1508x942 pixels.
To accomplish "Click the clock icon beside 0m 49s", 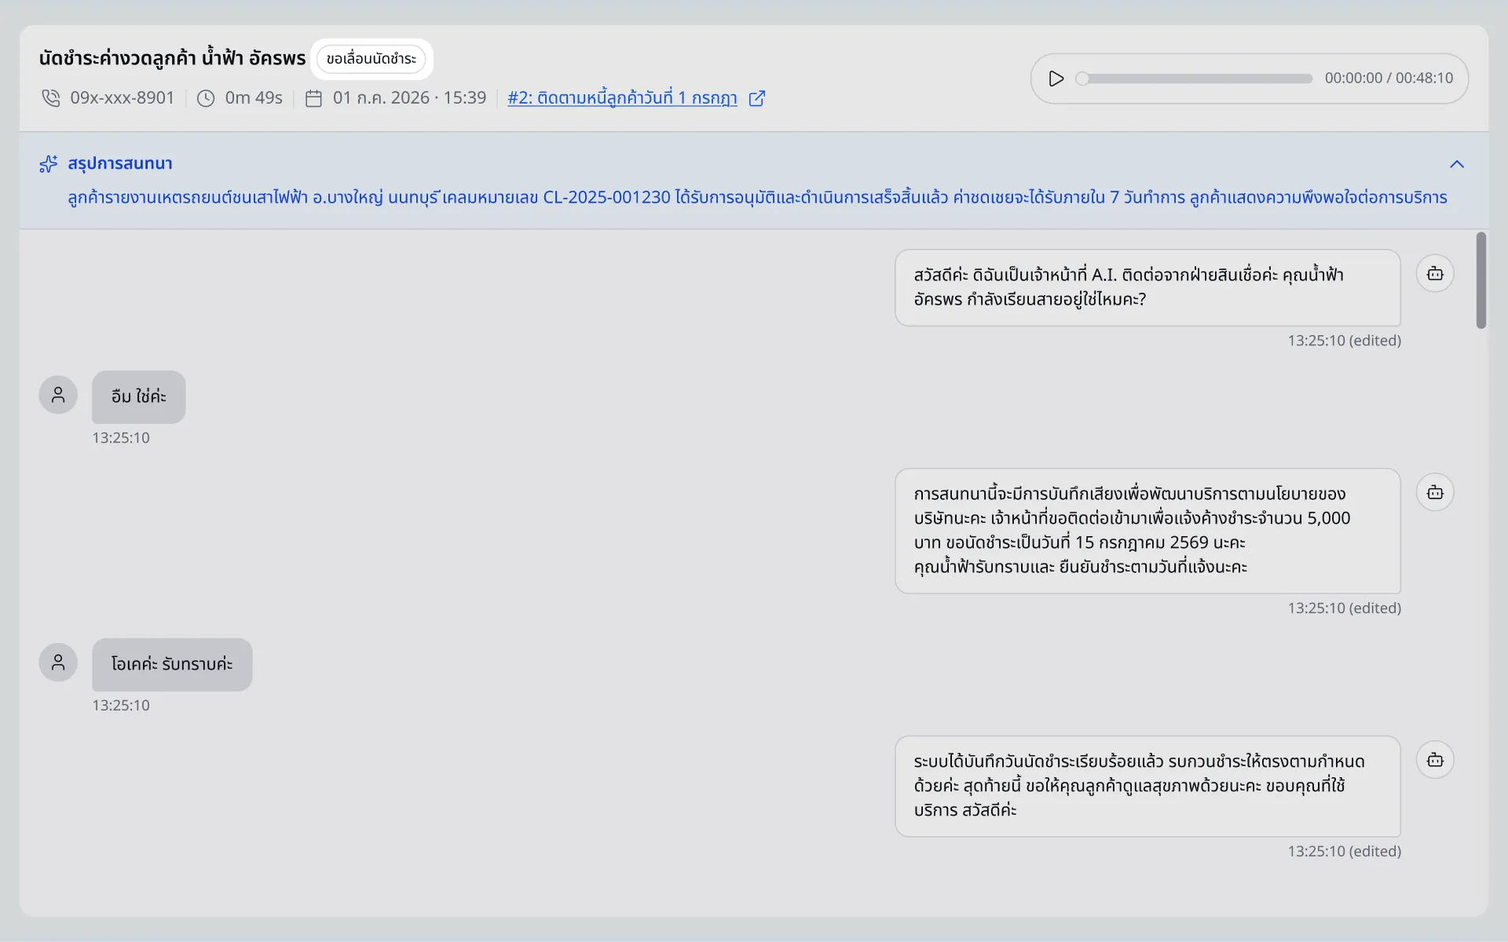I will [206, 98].
